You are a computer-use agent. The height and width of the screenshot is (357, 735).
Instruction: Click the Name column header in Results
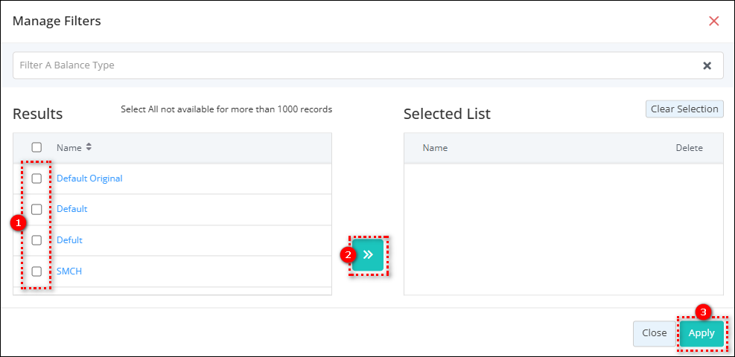[x=69, y=147]
